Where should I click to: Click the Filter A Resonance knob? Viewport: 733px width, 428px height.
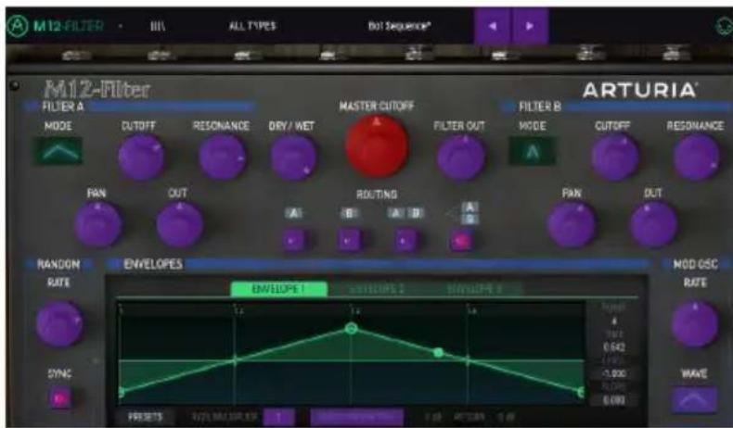pos(222,157)
